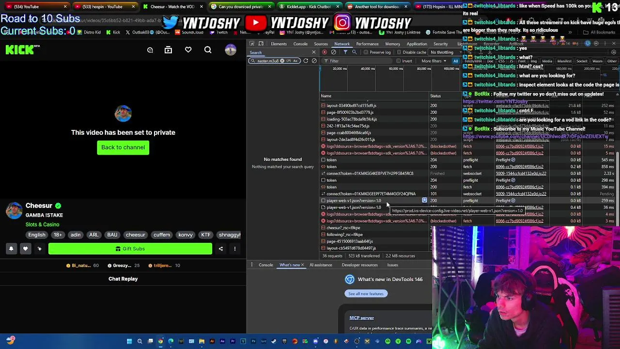This screenshot has height=349, width=620.
Task: Switch to AI assistance drawer tab
Action: (321, 265)
